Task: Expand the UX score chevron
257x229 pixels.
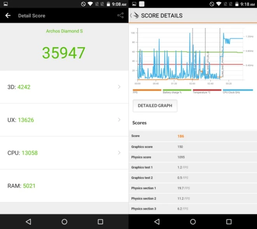Action: [x=119, y=120]
